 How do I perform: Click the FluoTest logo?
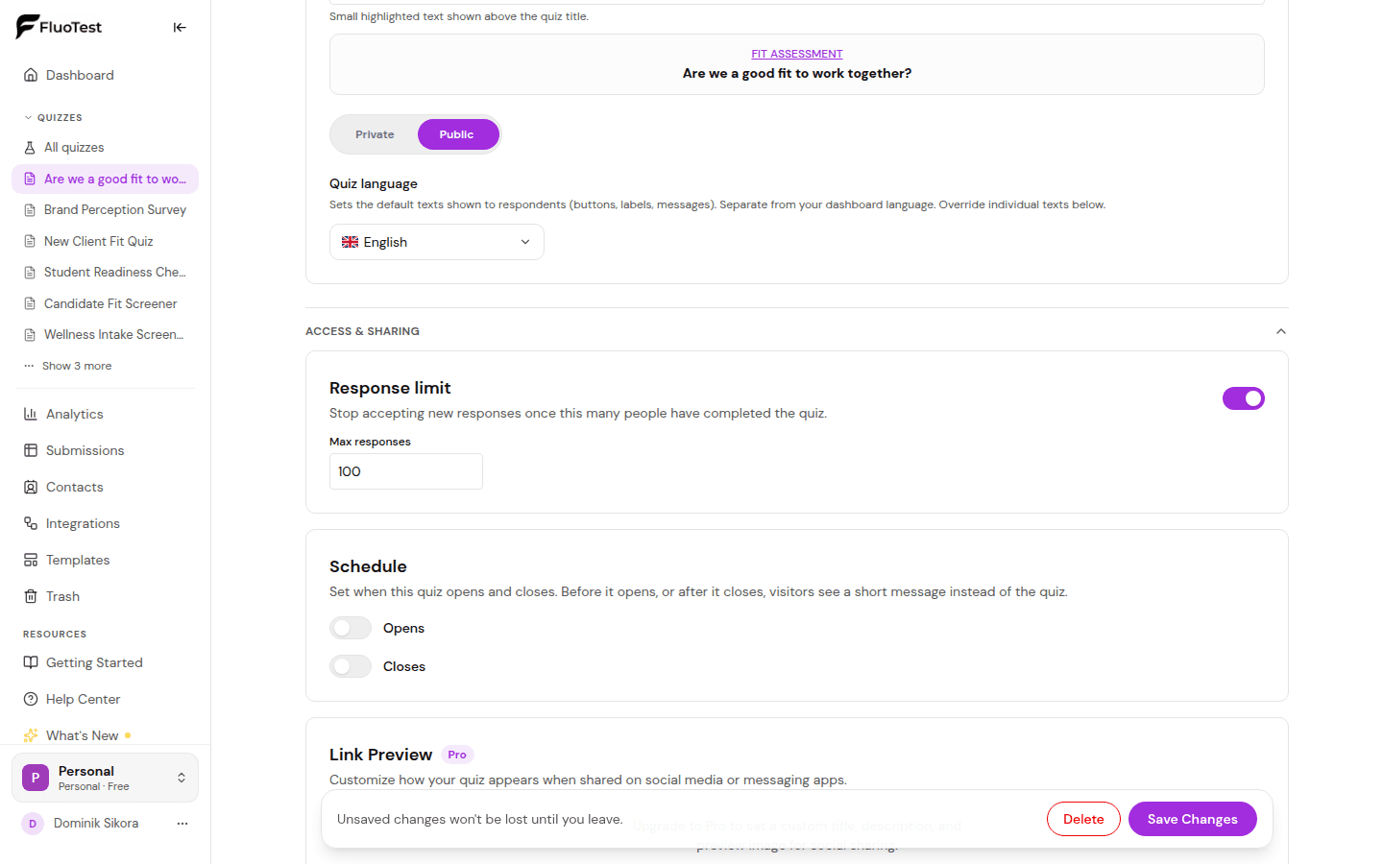point(59,27)
